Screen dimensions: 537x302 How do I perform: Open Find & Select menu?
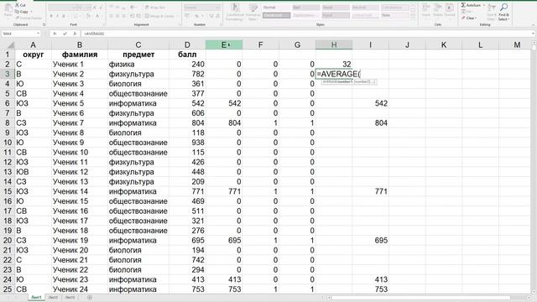[503, 13]
